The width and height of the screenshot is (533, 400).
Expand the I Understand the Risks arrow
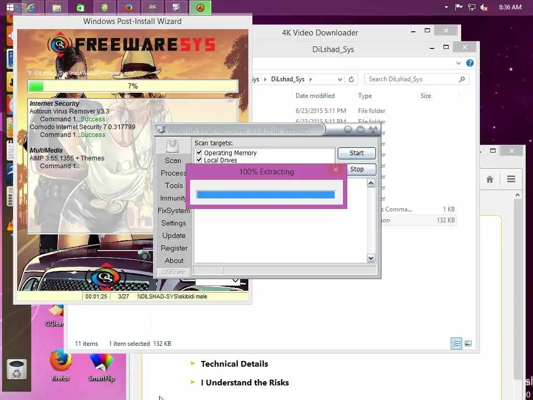193,382
